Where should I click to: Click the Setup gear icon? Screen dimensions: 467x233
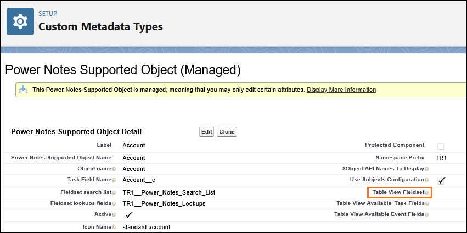pos(20,21)
